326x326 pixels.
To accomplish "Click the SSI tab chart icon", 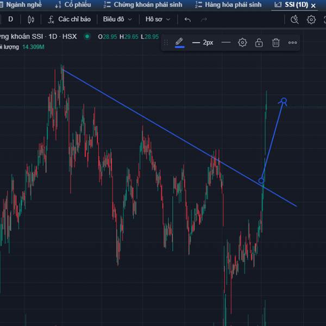I will pos(278,4).
